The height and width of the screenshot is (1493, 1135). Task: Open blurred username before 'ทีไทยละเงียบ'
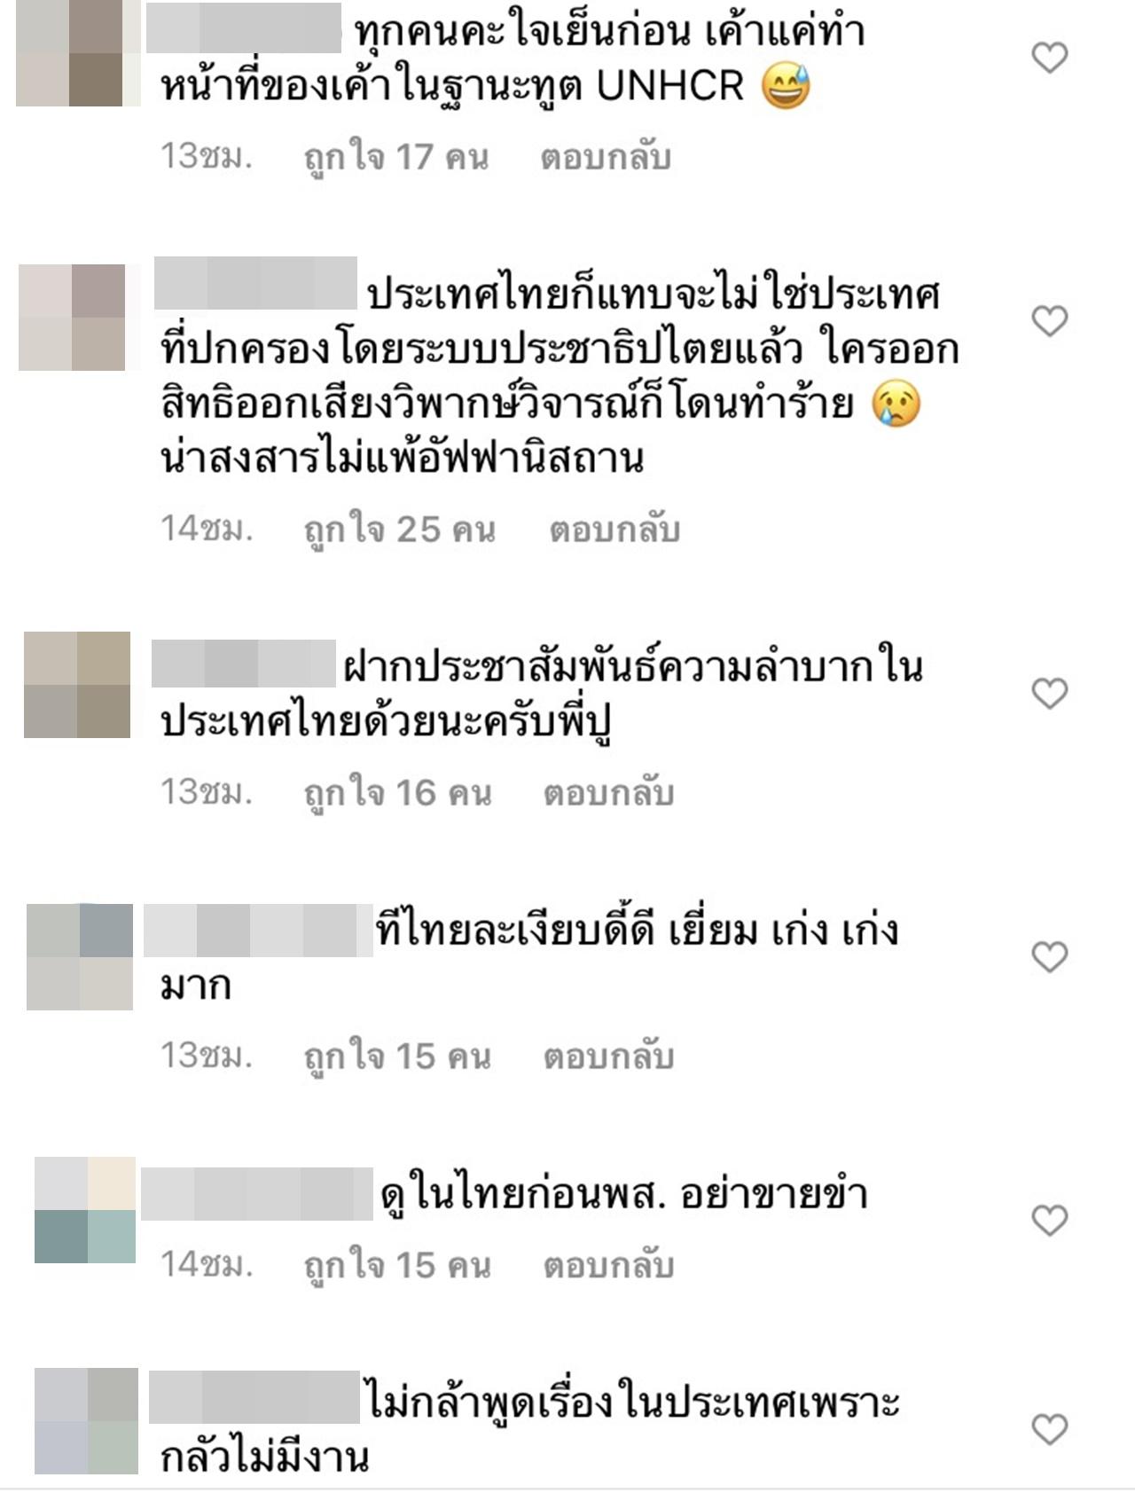tap(258, 930)
